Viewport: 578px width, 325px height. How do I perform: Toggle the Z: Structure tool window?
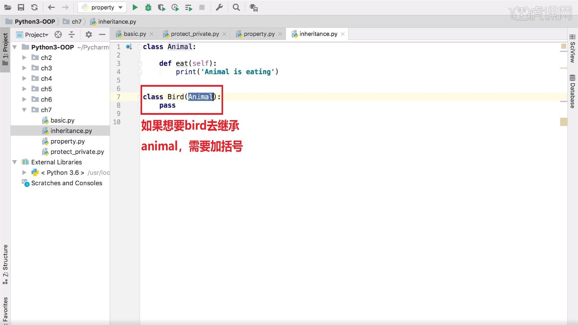click(5, 264)
